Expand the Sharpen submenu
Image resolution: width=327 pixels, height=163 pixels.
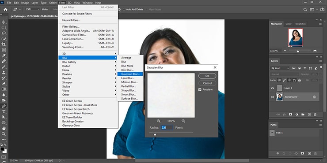(88, 82)
